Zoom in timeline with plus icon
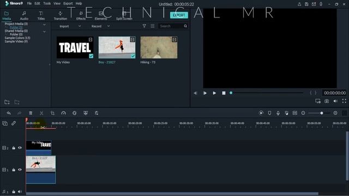This screenshot has width=349, height=196. [335, 113]
